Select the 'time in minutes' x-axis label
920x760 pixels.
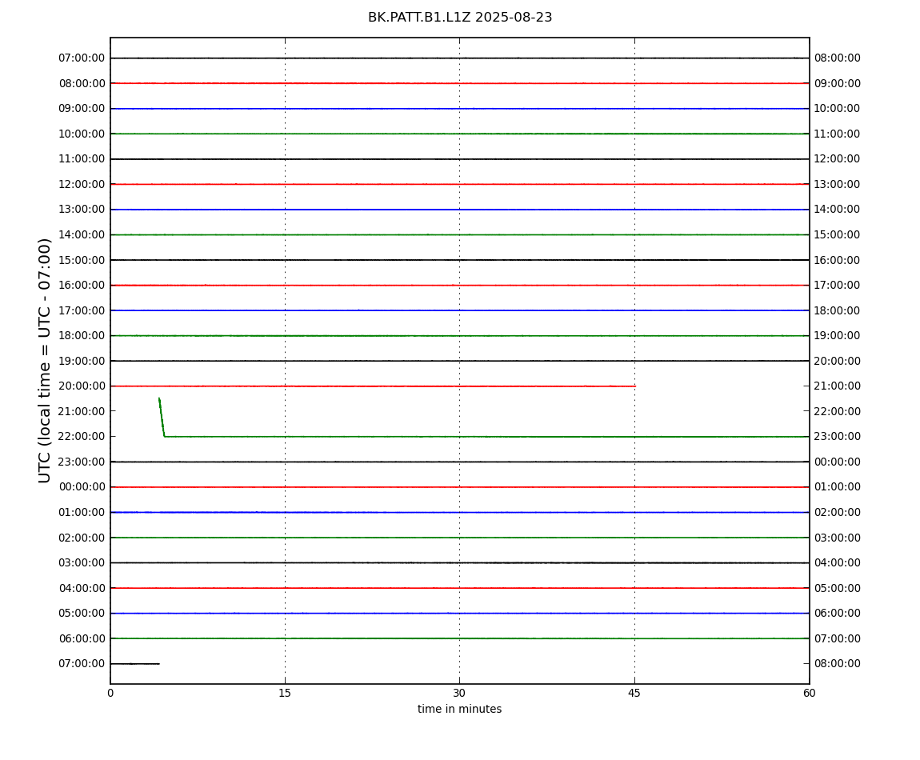(x=459, y=709)
